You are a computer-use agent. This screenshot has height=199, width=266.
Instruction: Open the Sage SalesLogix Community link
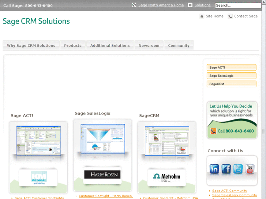pyautogui.click(x=235, y=195)
